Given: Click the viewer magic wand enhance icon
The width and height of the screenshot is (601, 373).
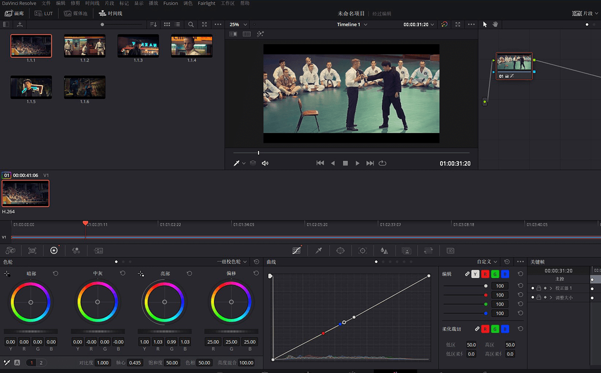Looking at the screenshot, I should (260, 34).
